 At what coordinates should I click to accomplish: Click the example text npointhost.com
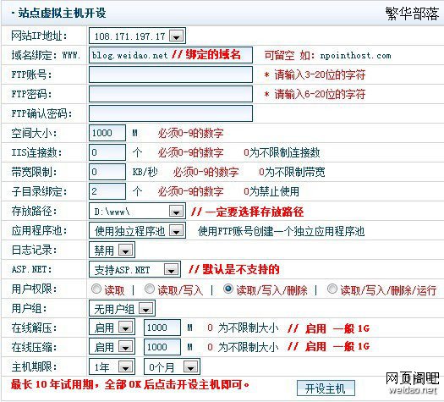pyautogui.click(x=356, y=56)
